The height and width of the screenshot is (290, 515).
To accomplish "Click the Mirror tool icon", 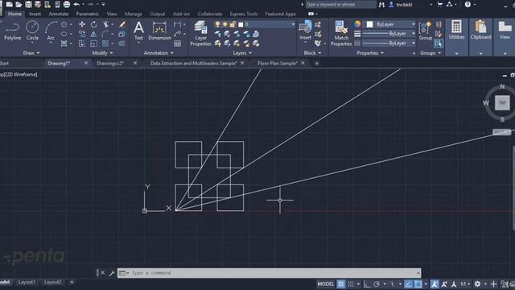I will (x=93, y=34).
